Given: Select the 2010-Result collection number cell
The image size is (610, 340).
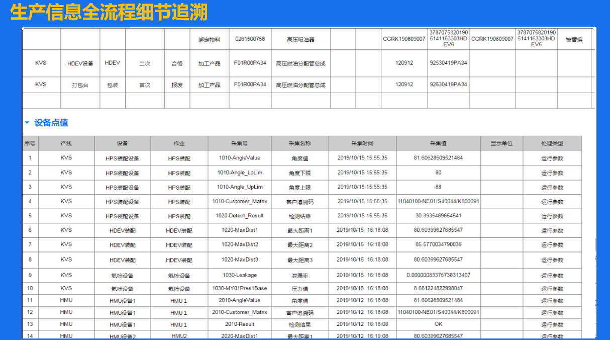Looking at the screenshot, I should coord(239,324).
